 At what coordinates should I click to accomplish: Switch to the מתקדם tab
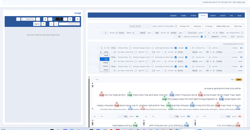(x=173, y=15)
